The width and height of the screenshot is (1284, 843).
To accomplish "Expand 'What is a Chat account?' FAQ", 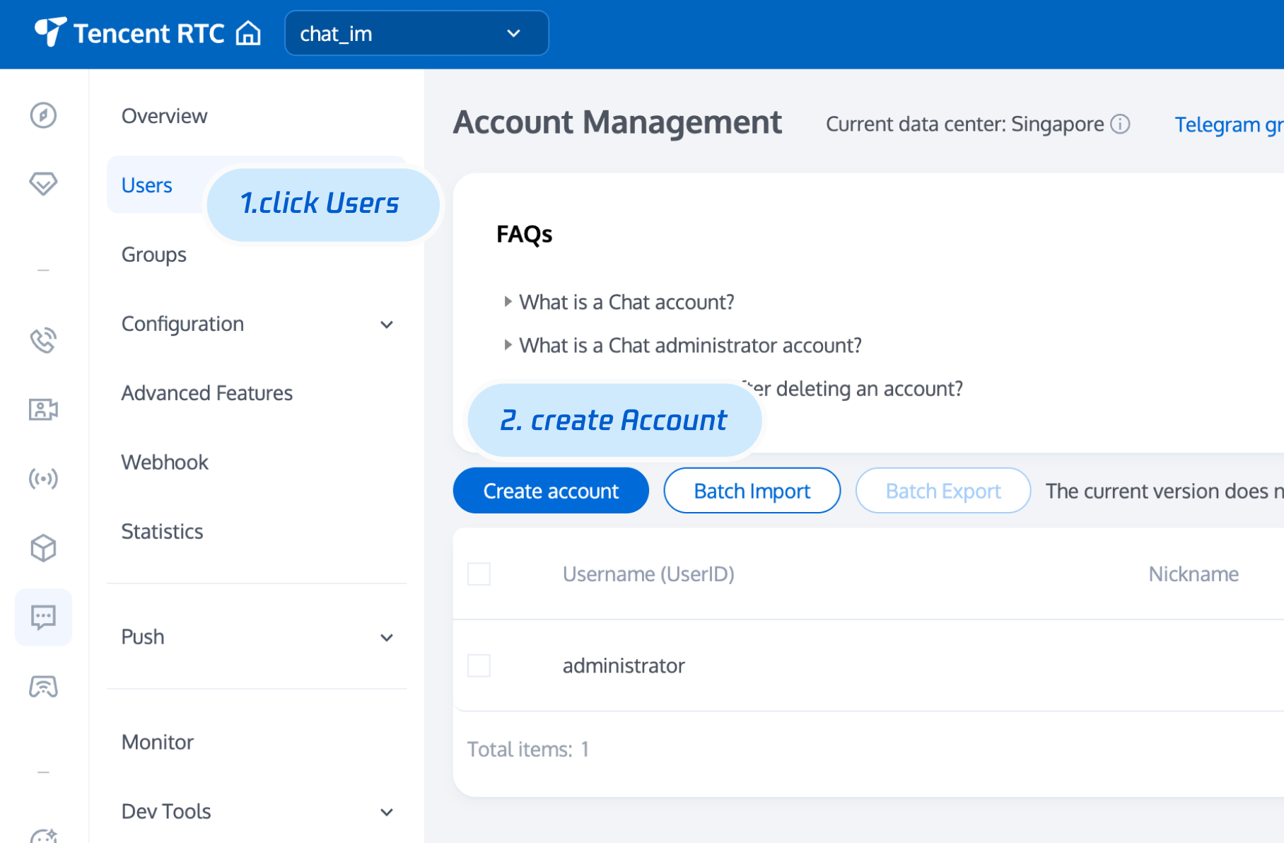I will [626, 303].
